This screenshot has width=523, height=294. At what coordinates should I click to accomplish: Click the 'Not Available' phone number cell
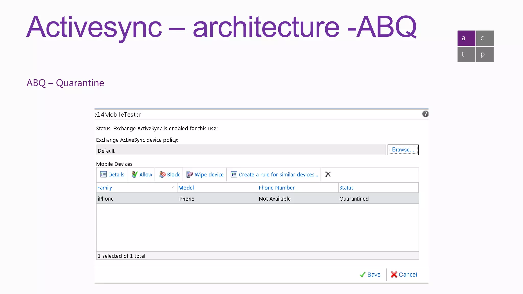click(275, 199)
